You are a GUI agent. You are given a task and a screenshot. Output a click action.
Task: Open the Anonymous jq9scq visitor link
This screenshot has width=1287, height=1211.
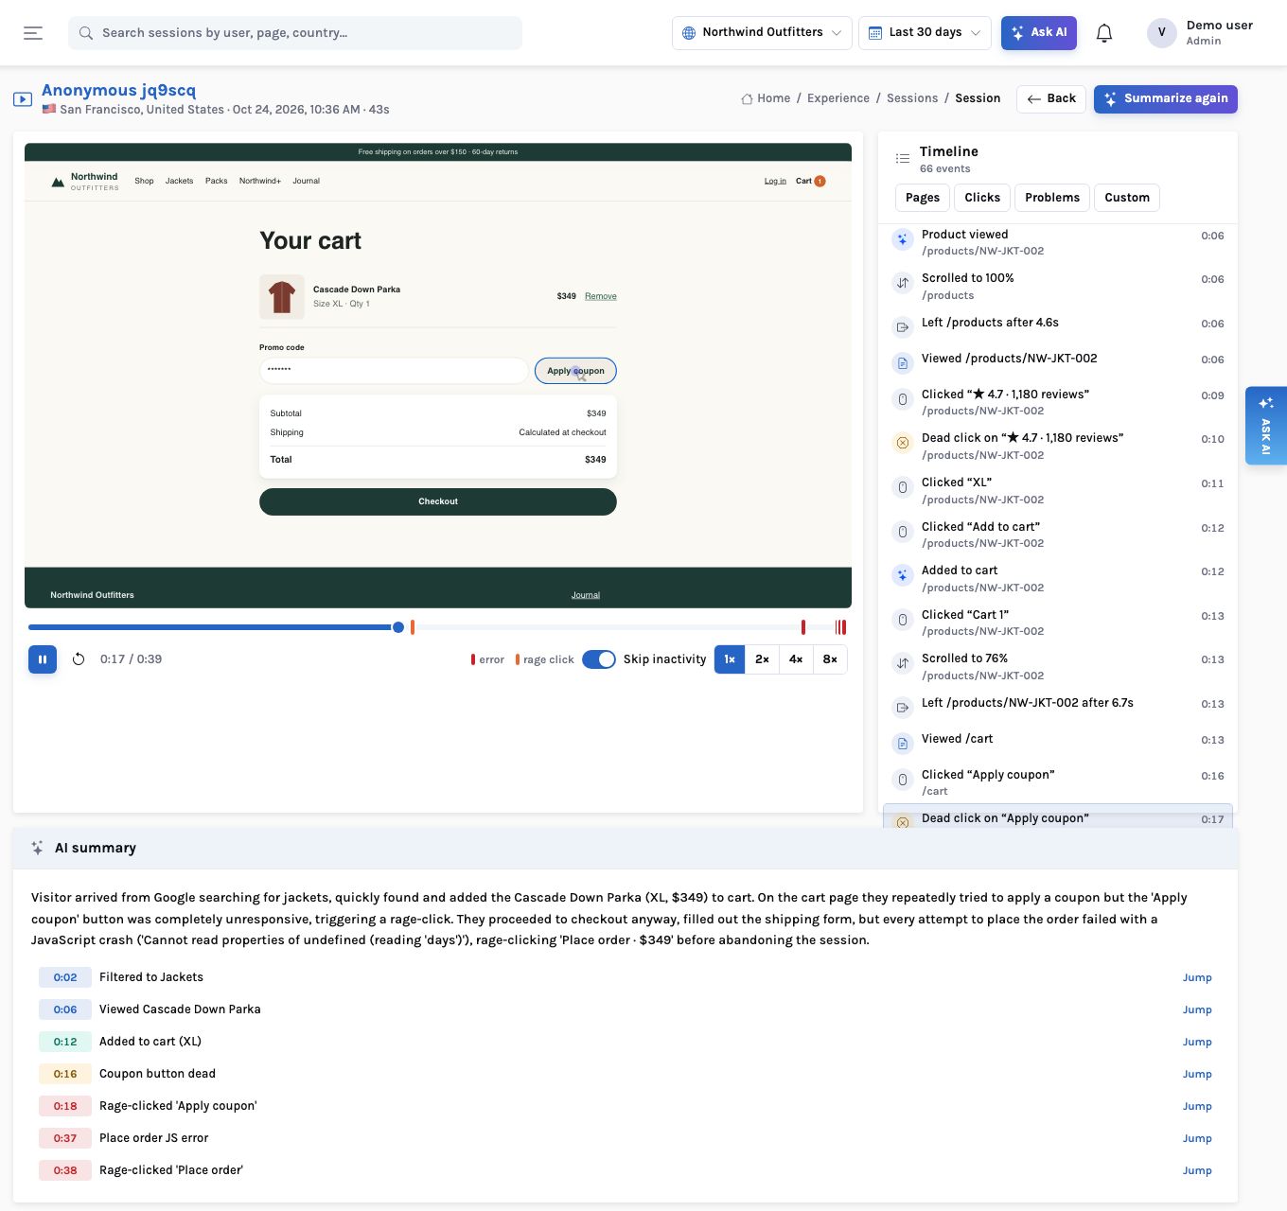click(x=118, y=91)
